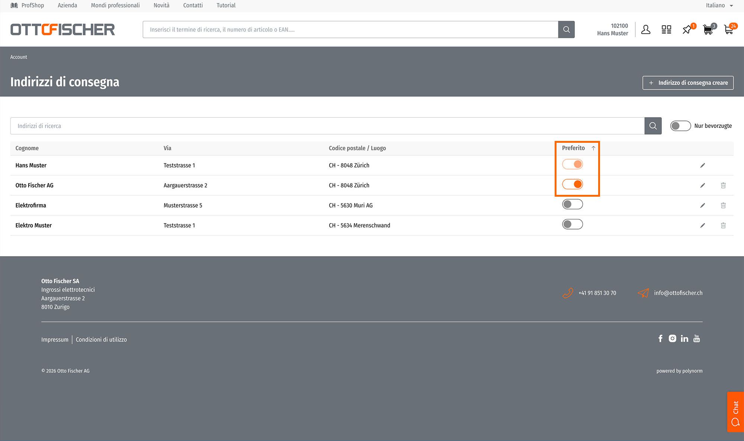This screenshot has height=441, width=744.
Task: Edit the Elektrofirma address with the pencil
Action: [702, 205]
